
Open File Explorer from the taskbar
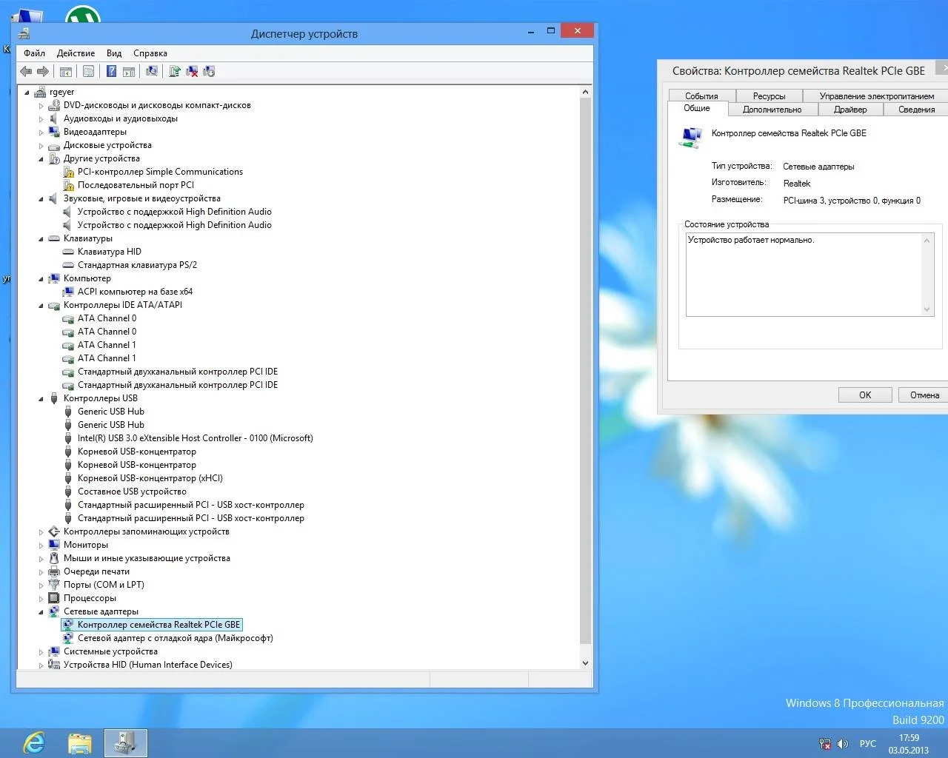tap(79, 742)
